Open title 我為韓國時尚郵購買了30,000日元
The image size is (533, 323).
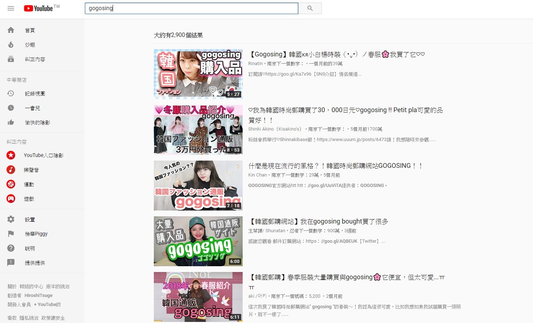click(x=346, y=115)
